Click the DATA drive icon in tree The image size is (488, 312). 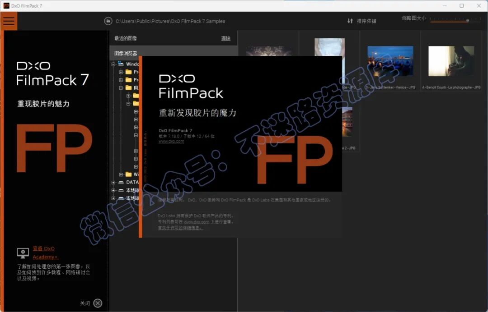[121, 182]
